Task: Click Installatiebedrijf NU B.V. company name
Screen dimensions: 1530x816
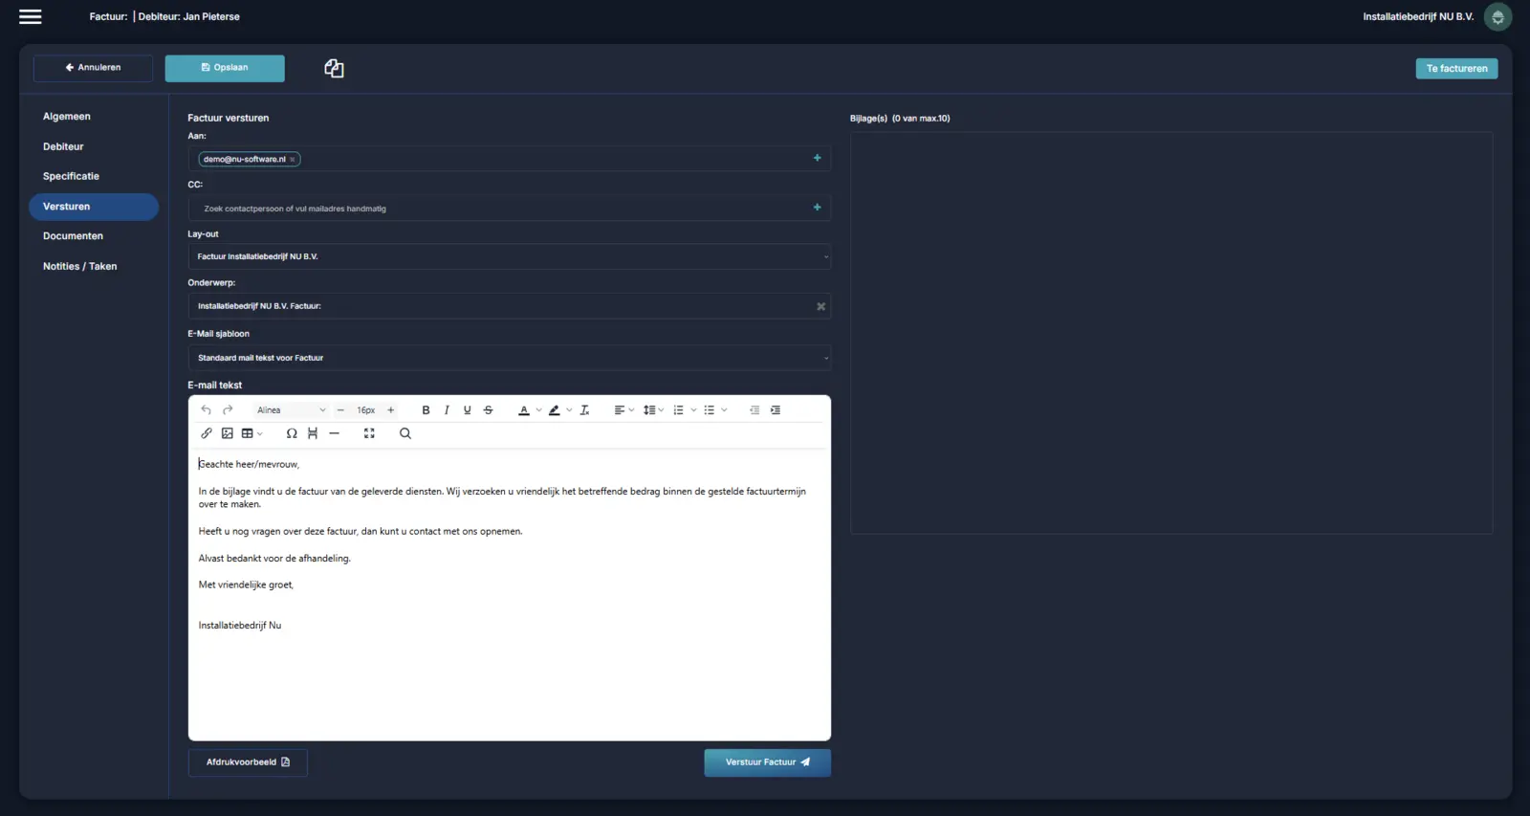Action: pyautogui.click(x=1418, y=16)
